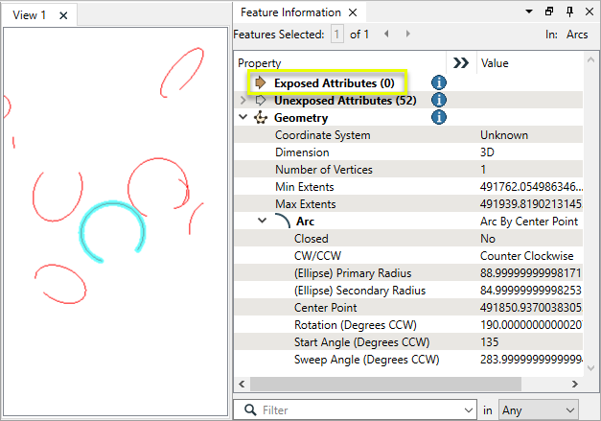
Task: Open panel options dropdown arrow
Action: [x=529, y=12]
